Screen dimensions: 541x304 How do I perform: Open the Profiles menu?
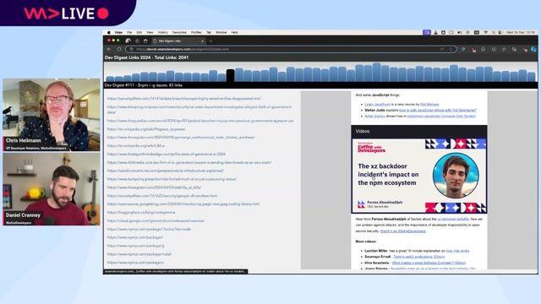tap(196, 32)
